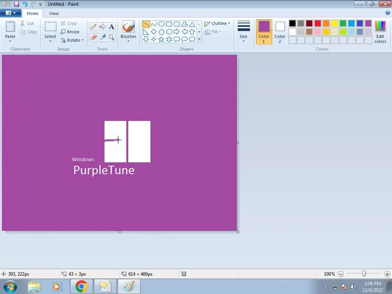Choose the Cloud callout shape
The height and width of the screenshot is (294, 392).
coord(192,39)
